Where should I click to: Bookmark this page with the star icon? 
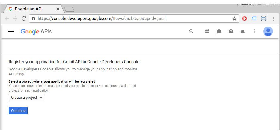tap(235, 19)
